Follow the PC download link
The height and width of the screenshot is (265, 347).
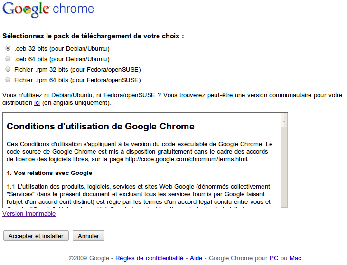[274, 258]
